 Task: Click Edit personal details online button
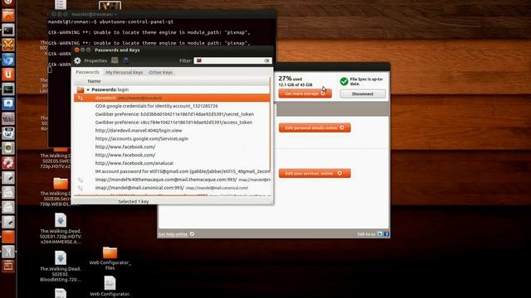pos(314,127)
